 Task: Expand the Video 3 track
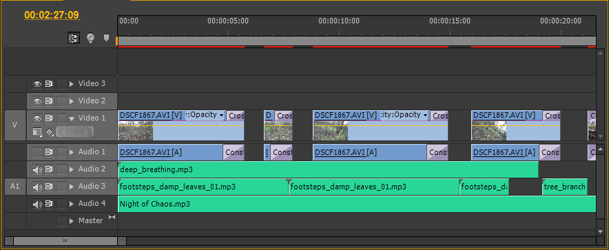tap(72, 84)
